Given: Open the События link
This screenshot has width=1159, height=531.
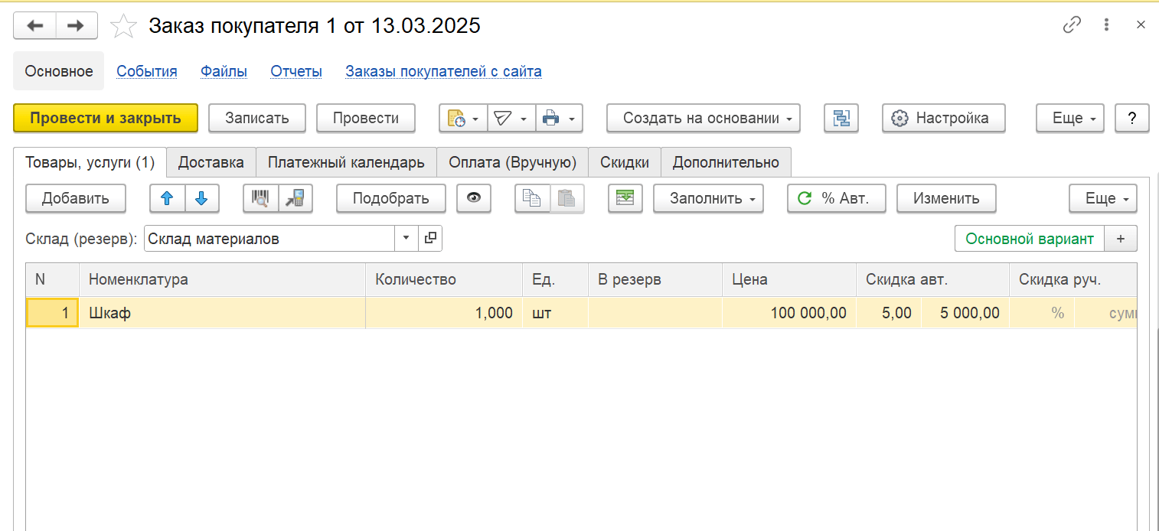Looking at the screenshot, I should click(x=146, y=71).
